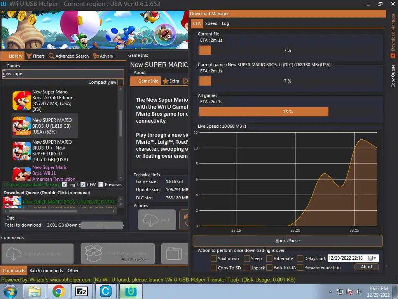Select New SUPER MARIO BROS. U game thumbnail
Image resolution: width=398 pixels, height=299 pixels.
click(x=22, y=126)
